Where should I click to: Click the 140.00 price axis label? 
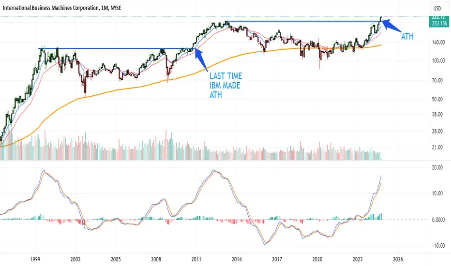click(x=438, y=42)
